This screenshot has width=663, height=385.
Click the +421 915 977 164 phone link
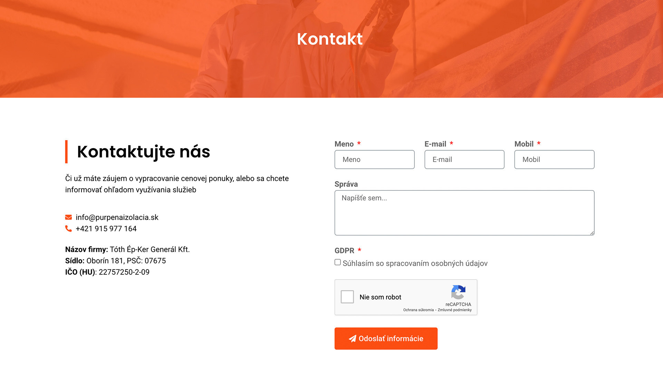[106, 229]
